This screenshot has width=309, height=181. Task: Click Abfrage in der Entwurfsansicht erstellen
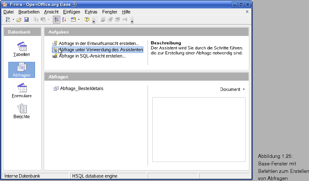(x=99, y=43)
